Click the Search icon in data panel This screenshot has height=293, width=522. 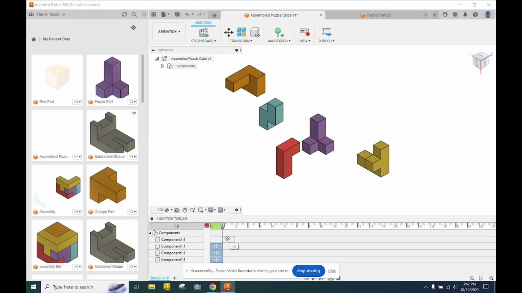[x=134, y=14]
